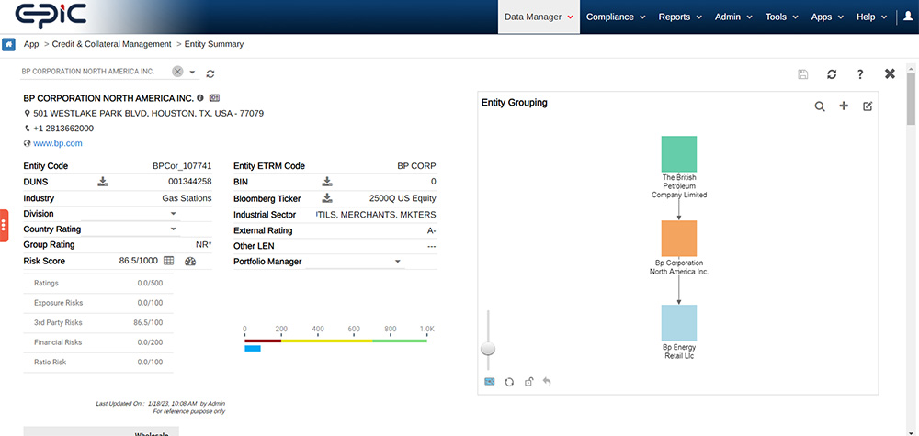This screenshot has height=436, width=919.
Task: Toggle the diagram lock icon
Action: pyautogui.click(x=528, y=382)
